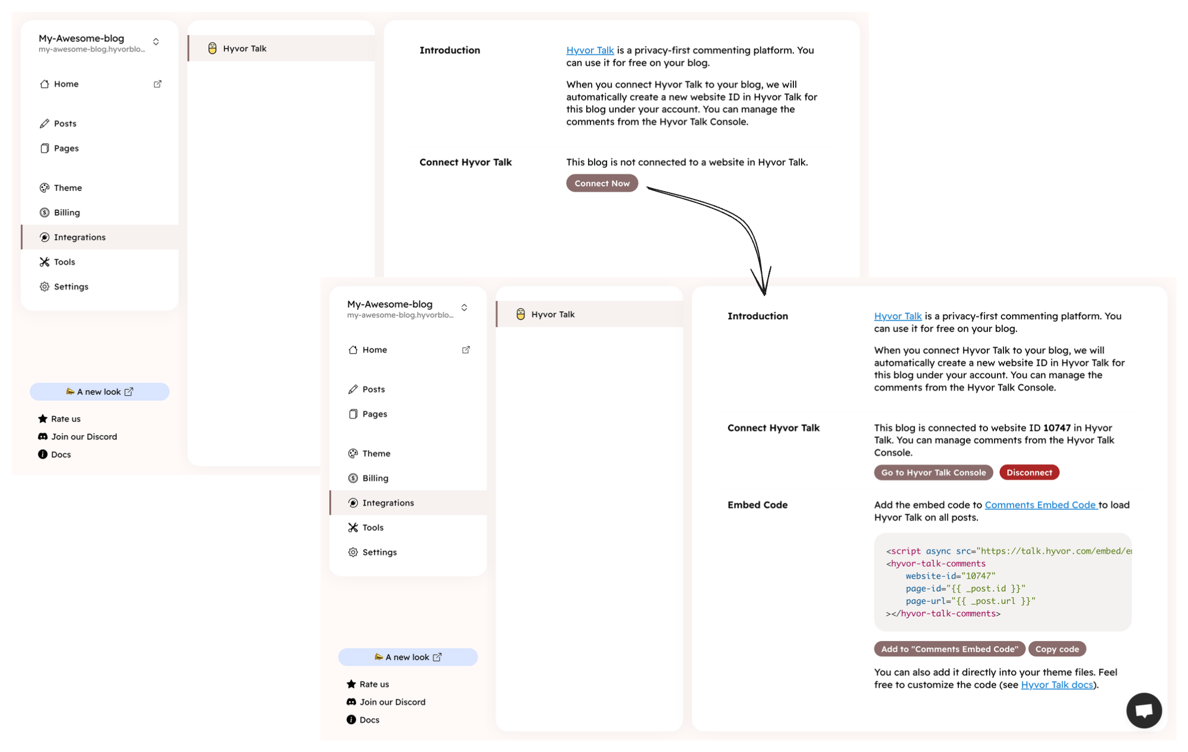Click the Copy code button
Image resolution: width=1188 pixels, height=752 pixels.
click(x=1057, y=649)
